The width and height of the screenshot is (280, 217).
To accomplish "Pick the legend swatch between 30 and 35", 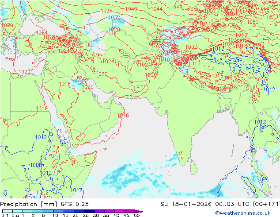I will click(99, 211).
